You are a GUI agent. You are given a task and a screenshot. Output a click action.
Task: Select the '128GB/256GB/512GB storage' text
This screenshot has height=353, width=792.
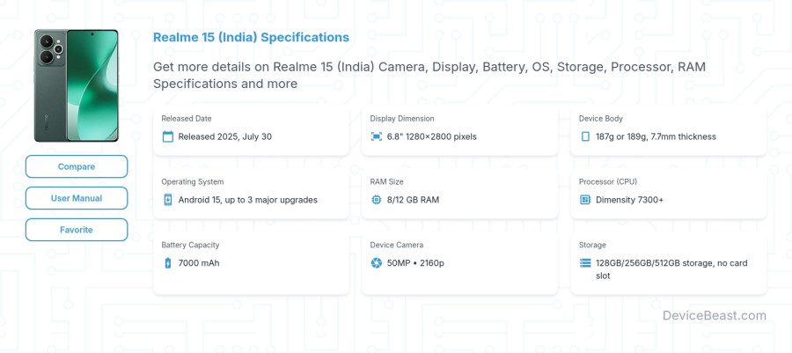point(654,262)
